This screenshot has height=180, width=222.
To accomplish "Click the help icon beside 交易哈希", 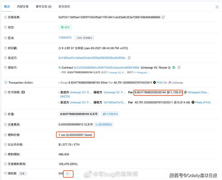I will coord(5,17).
